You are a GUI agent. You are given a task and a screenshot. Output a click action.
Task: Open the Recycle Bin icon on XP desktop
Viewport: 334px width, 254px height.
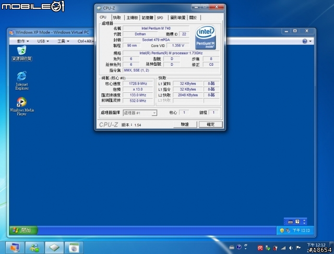click(22, 53)
